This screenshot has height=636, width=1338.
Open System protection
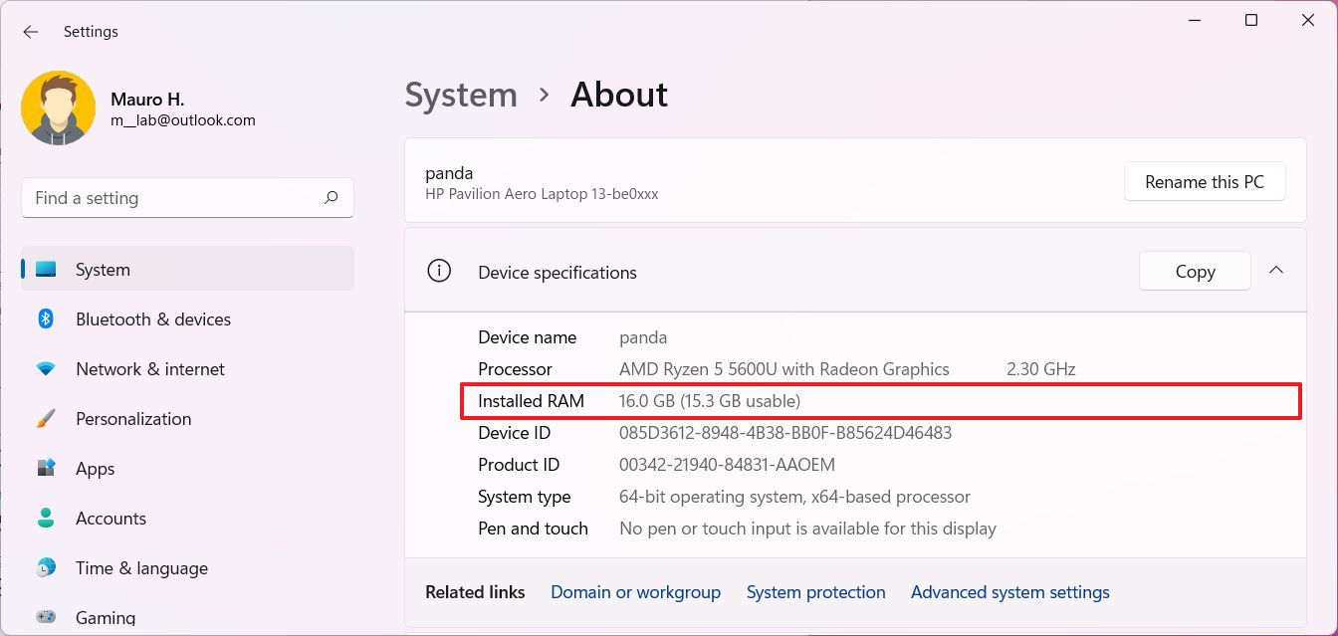click(x=815, y=591)
